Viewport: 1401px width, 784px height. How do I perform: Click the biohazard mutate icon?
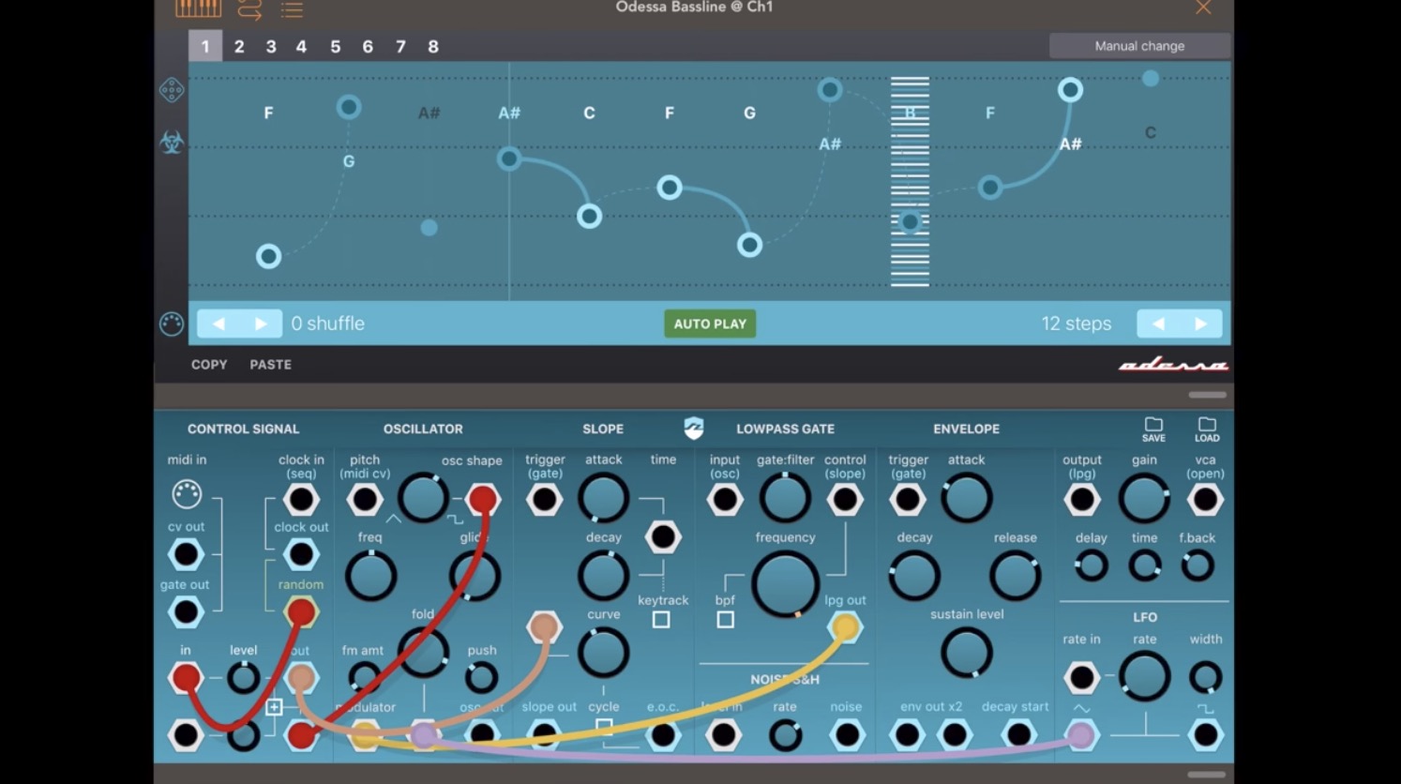[x=172, y=143]
